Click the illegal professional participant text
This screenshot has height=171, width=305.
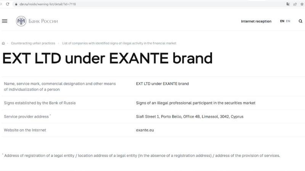(x=196, y=103)
